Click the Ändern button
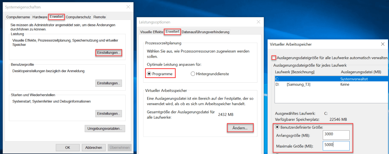Image resolution: width=389 pixels, height=154 pixels. pyautogui.click(x=240, y=127)
